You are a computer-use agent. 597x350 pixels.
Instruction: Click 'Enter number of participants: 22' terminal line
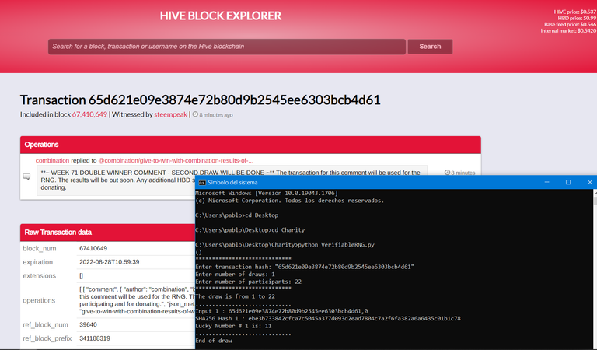pyautogui.click(x=248, y=282)
